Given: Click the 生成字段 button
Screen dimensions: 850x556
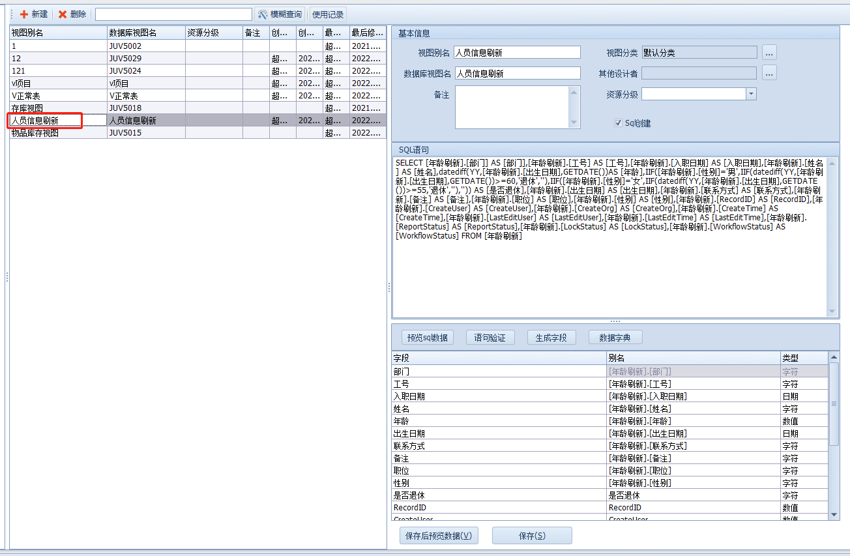Looking at the screenshot, I should point(551,337).
